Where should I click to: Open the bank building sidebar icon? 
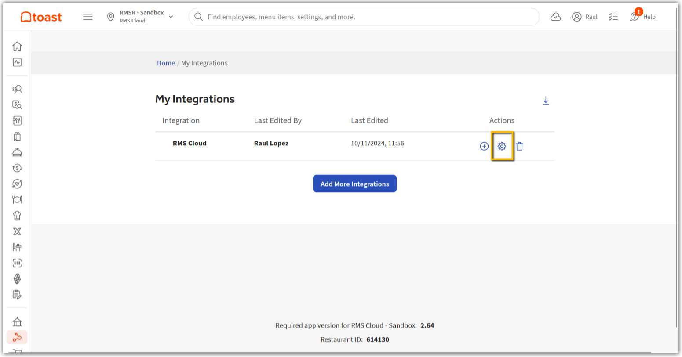[x=17, y=322]
